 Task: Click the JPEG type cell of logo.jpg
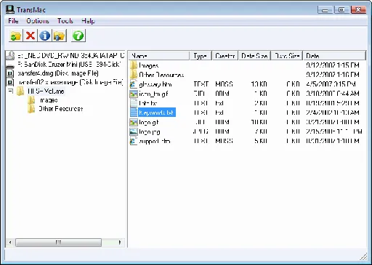click(x=201, y=131)
